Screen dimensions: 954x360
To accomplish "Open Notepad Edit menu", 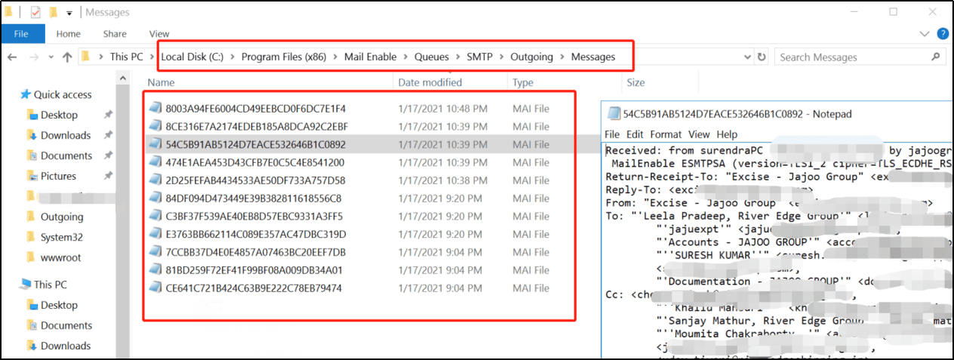I will click(634, 134).
